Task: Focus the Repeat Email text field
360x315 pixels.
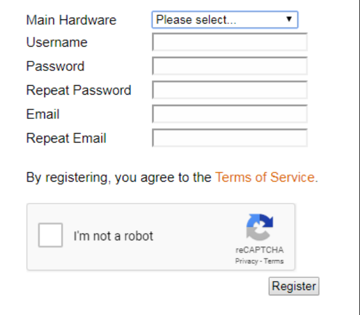Action: coord(230,138)
